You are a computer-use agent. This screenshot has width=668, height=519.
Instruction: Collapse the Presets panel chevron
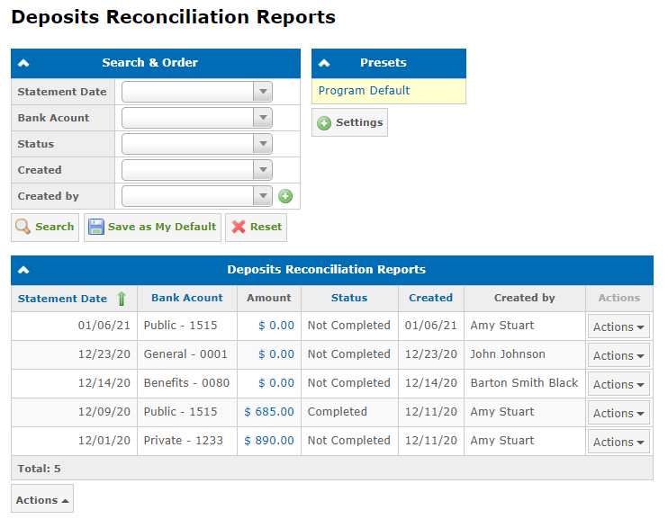324,63
